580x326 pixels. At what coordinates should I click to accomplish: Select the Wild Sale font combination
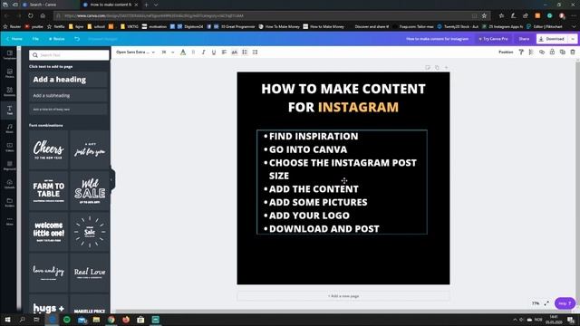click(90, 191)
